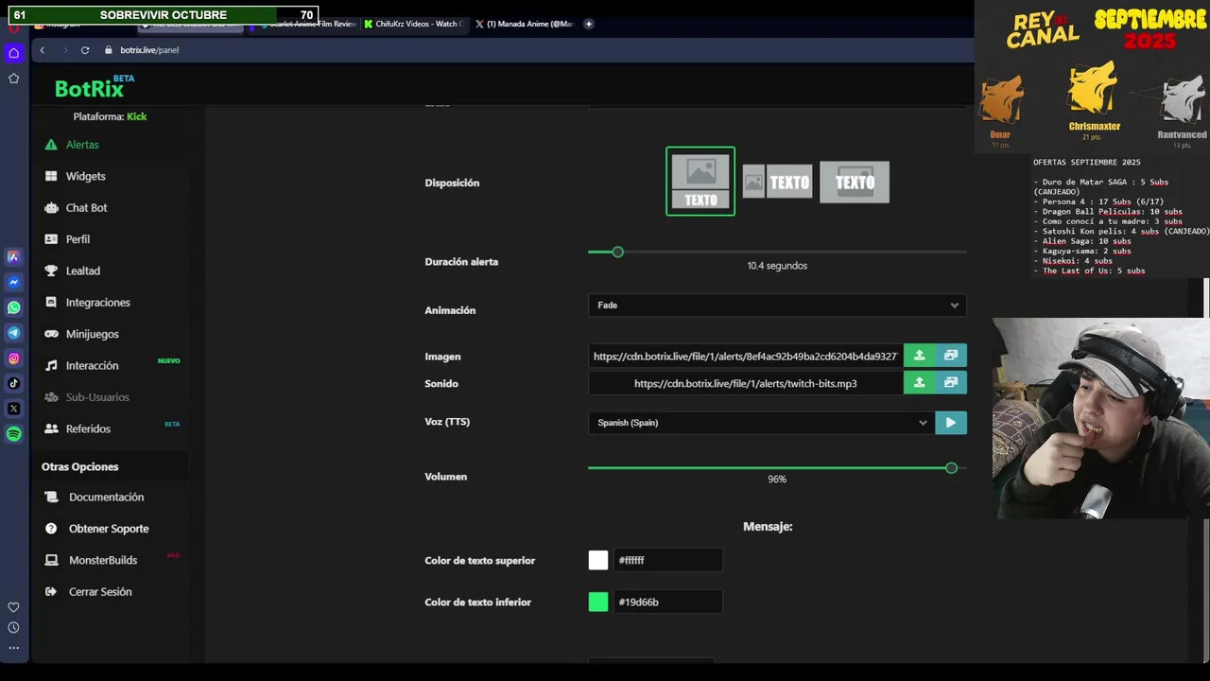Switch to the ChifuKrz Videos tab
Image resolution: width=1210 pixels, height=681 pixels.
click(x=415, y=24)
